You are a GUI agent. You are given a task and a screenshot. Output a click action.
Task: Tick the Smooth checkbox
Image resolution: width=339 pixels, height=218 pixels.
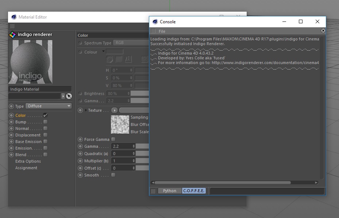[113, 175]
